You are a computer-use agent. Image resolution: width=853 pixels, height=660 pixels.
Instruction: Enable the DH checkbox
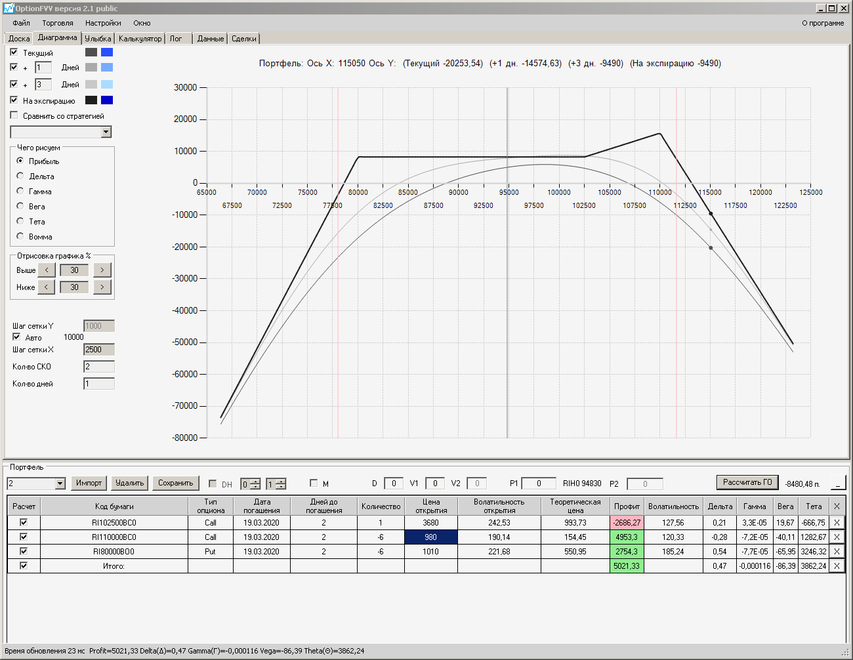213,484
